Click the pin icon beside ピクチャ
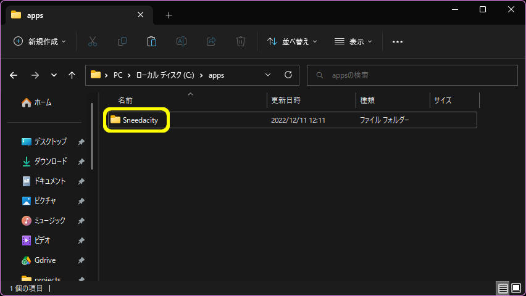This screenshot has width=526, height=296. click(81, 202)
